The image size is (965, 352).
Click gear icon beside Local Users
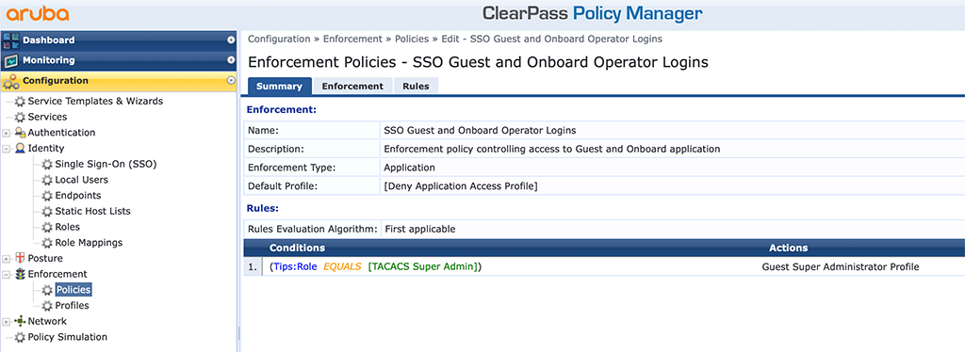click(x=47, y=180)
